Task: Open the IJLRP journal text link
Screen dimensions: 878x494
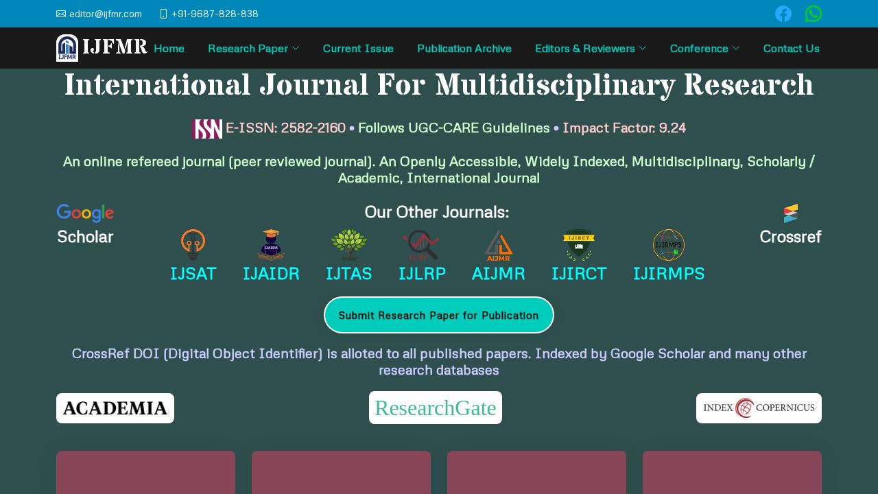Action: pos(422,273)
